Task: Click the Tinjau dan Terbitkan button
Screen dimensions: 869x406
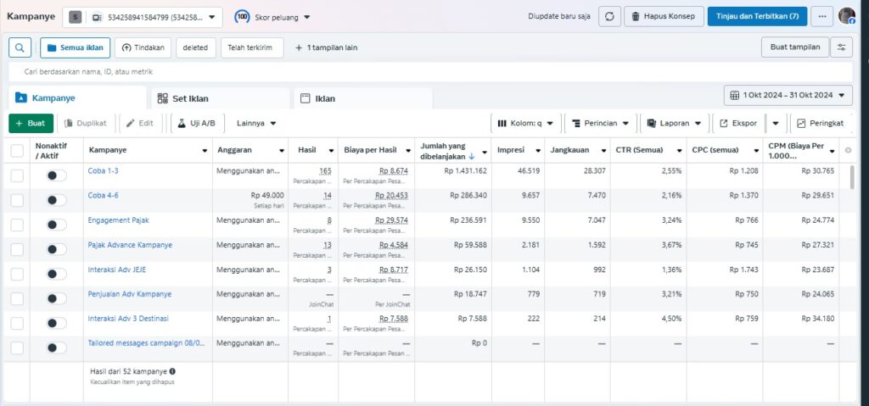Action: coord(757,16)
